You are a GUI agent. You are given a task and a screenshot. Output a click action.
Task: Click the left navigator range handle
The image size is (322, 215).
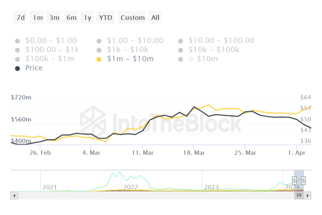point(294,180)
